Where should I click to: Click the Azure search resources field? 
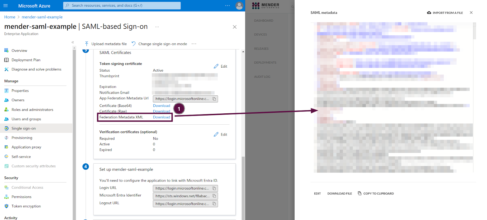point(122,5)
